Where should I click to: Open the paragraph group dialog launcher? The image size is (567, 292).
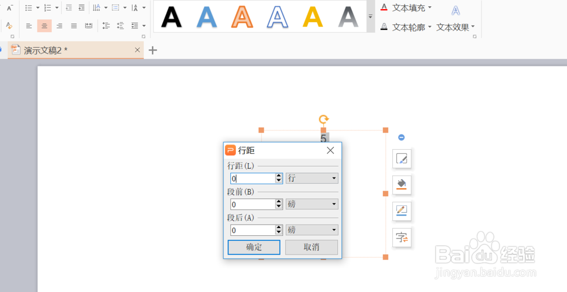[x=143, y=36]
